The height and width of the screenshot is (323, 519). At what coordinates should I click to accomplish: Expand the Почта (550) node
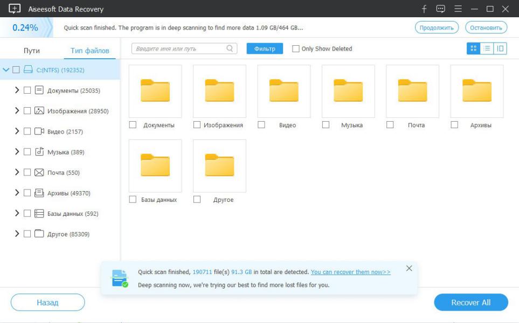pos(17,172)
